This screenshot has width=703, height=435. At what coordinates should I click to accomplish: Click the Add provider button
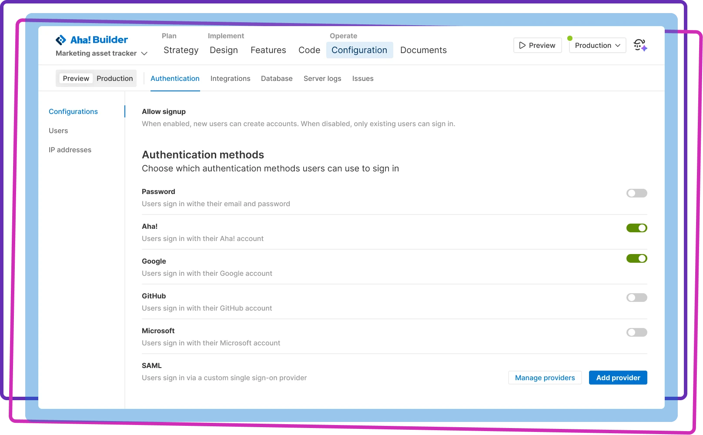click(x=618, y=378)
